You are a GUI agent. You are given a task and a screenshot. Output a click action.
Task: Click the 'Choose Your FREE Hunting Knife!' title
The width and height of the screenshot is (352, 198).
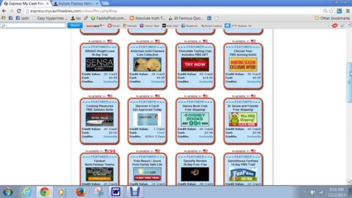tap(243, 53)
